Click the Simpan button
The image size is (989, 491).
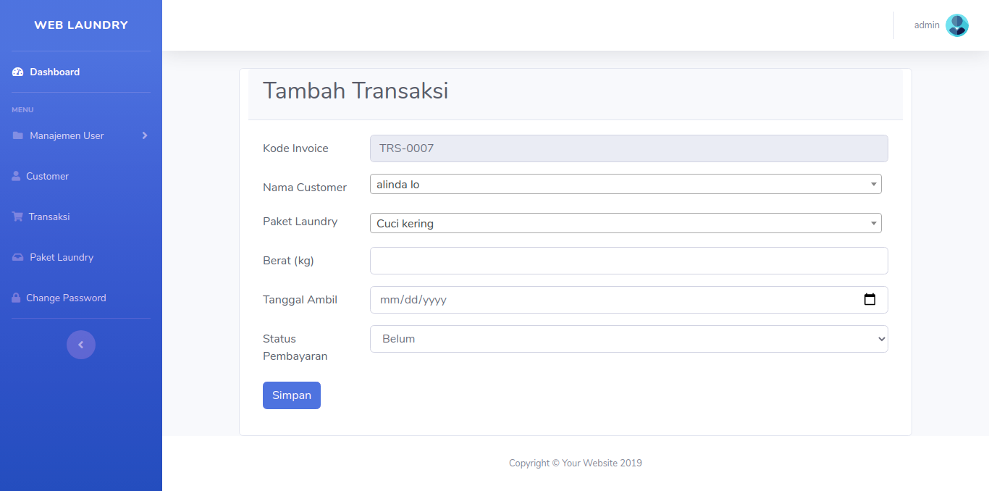(292, 395)
